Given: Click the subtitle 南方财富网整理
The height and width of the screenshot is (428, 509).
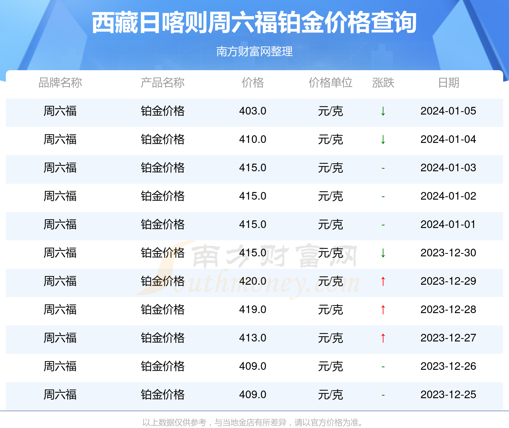Looking at the screenshot, I should [x=254, y=51].
